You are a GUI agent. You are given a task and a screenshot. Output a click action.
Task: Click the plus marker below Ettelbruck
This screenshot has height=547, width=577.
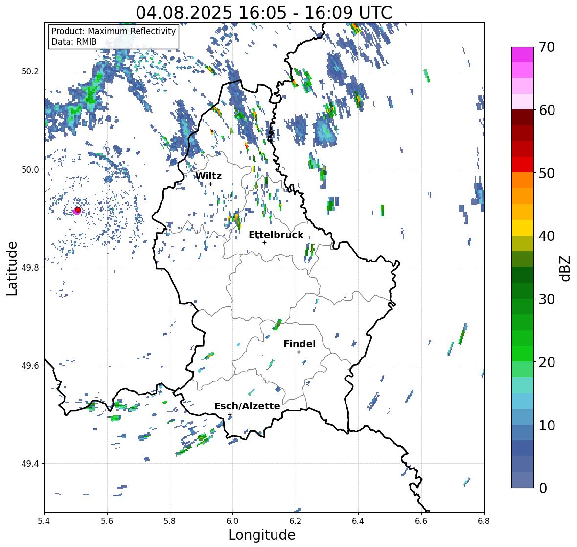point(264,242)
